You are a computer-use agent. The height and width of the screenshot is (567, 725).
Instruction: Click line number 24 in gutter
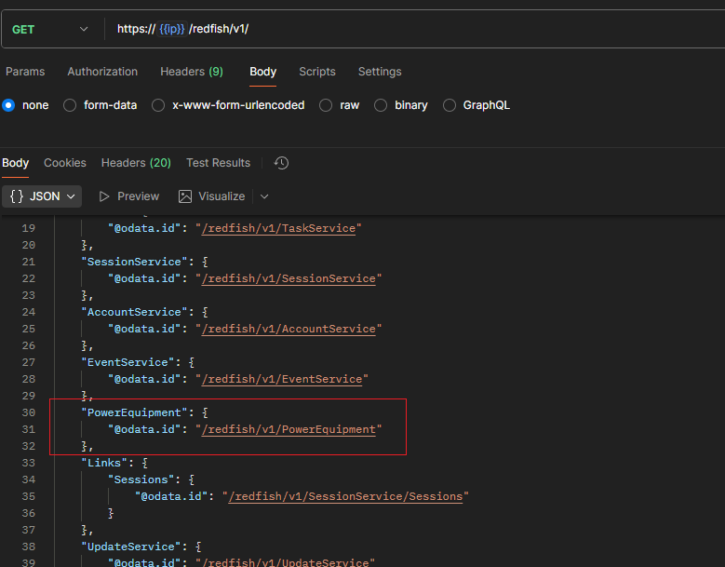[29, 312]
